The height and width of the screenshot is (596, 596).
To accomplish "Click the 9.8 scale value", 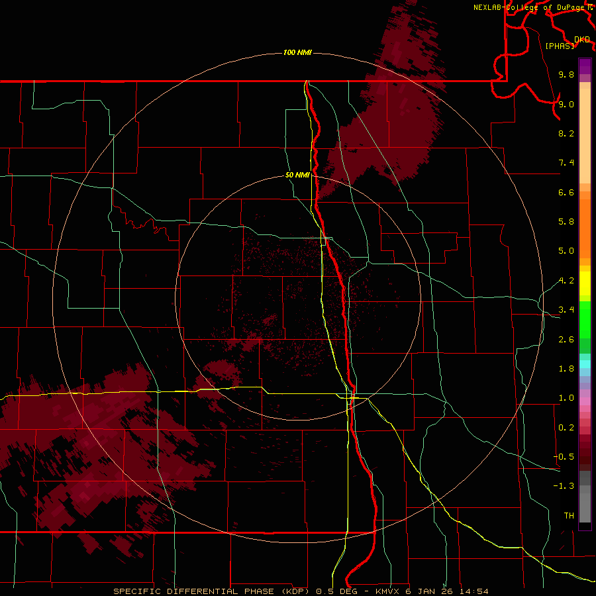I will coord(566,74).
